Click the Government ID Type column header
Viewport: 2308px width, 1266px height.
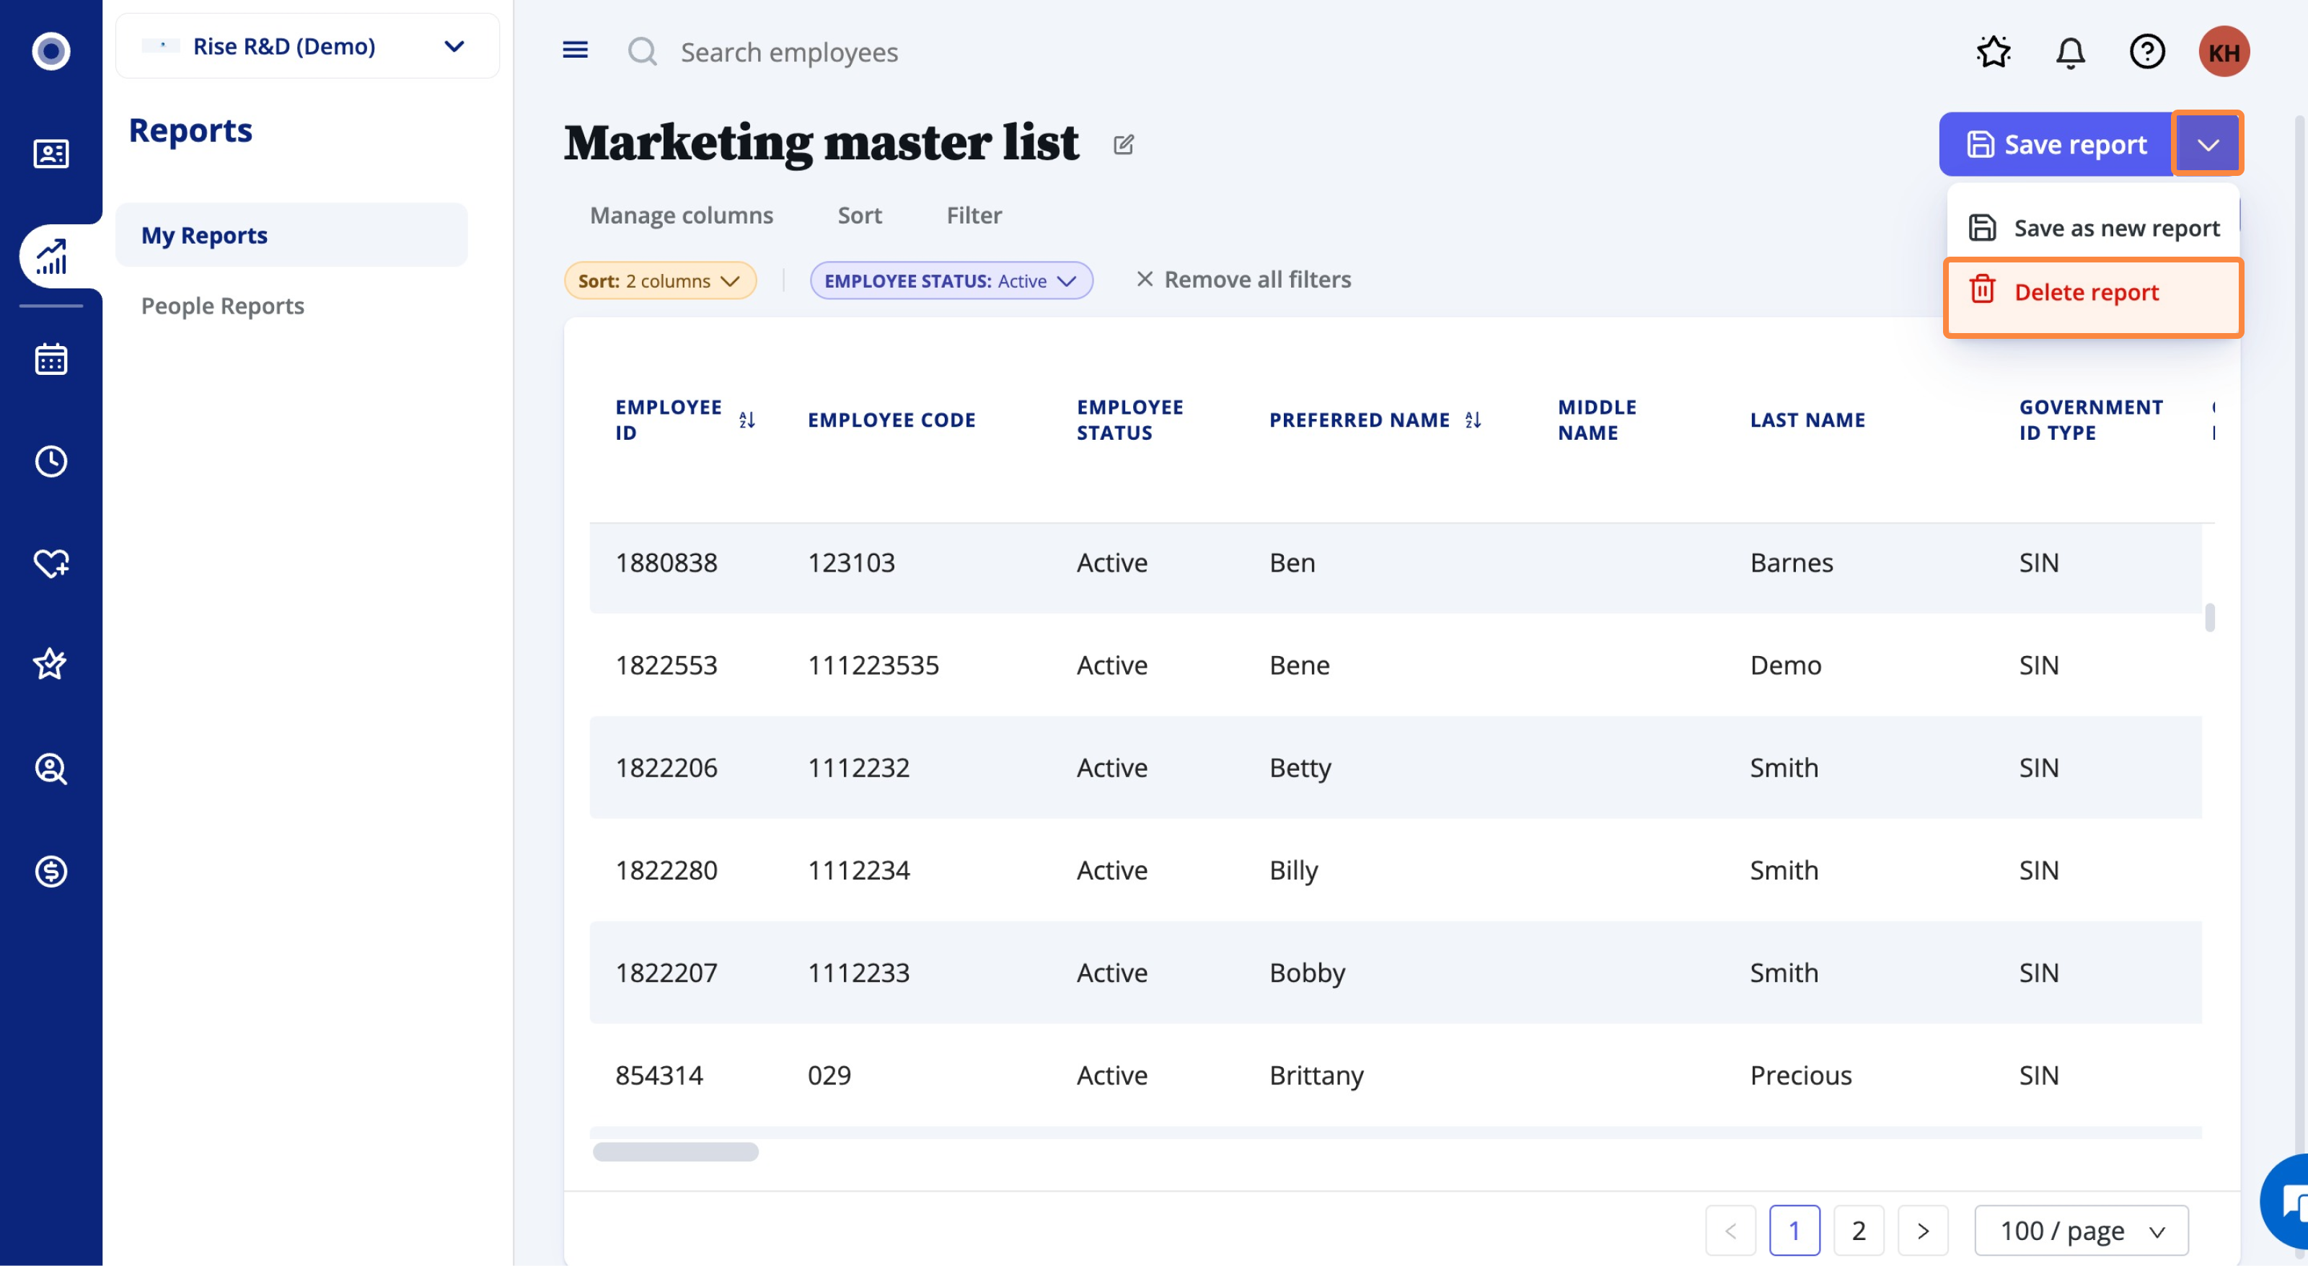point(2090,420)
